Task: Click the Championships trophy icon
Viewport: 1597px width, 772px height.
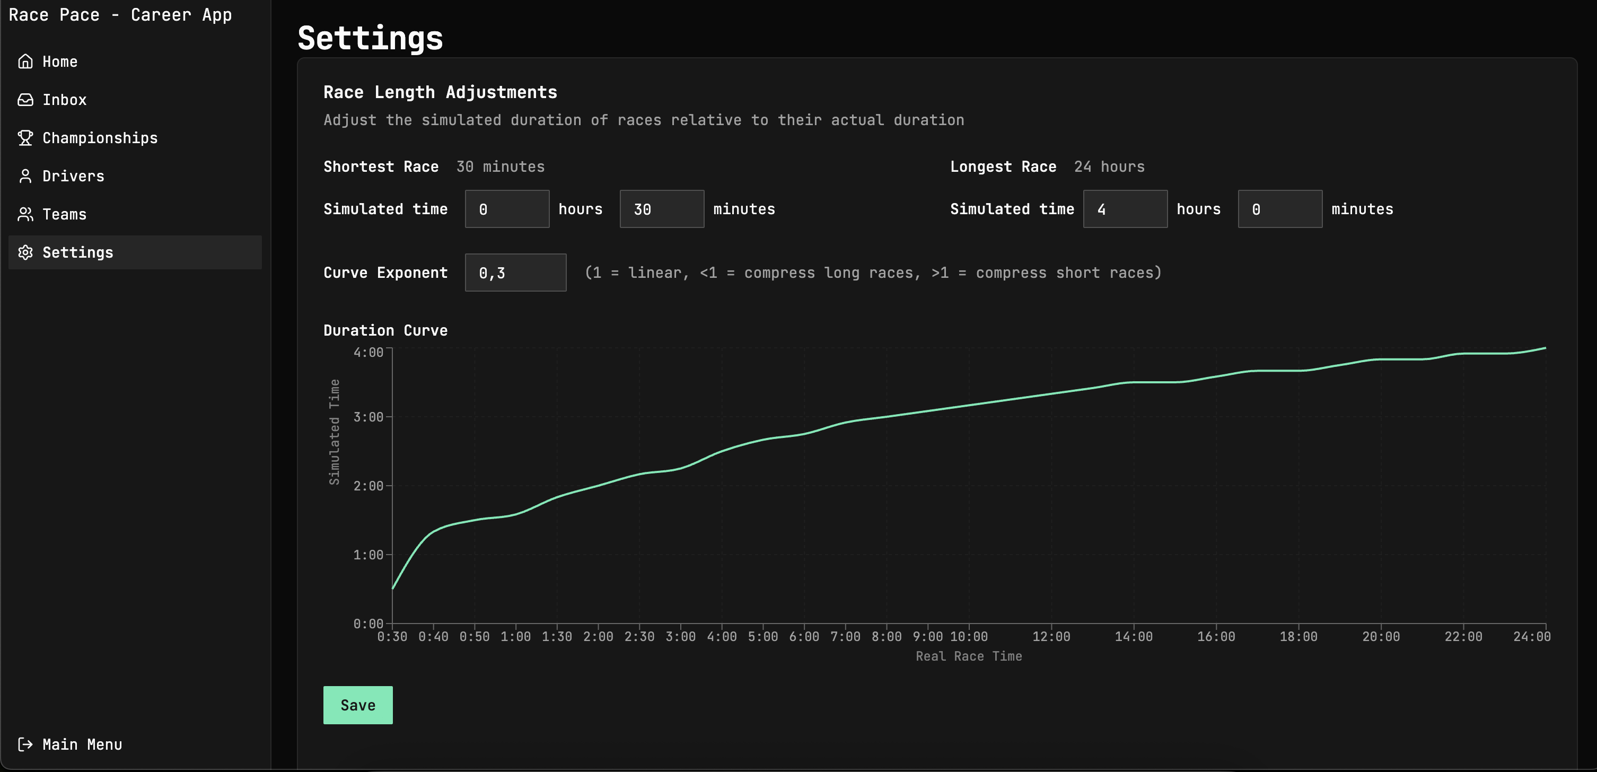Action: point(25,138)
